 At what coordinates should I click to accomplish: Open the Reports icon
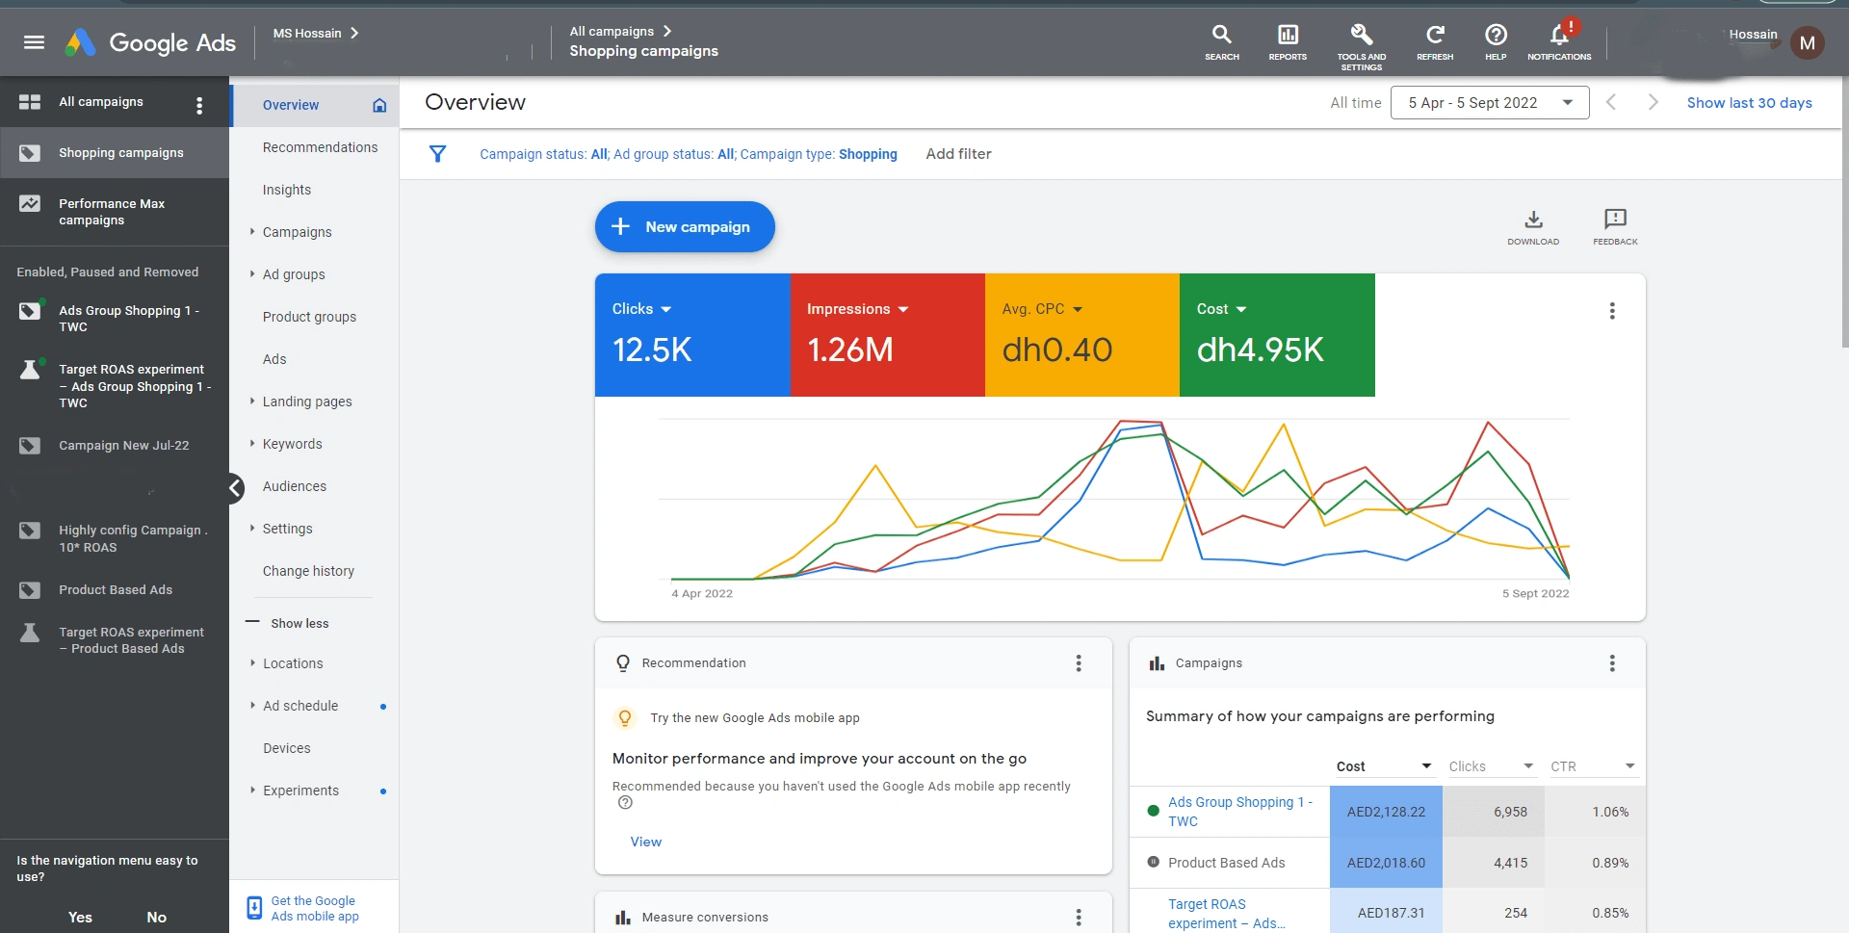pyautogui.click(x=1288, y=42)
